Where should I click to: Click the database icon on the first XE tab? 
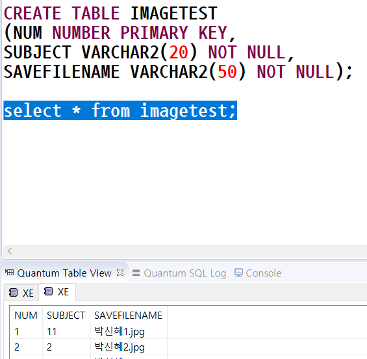[14, 293]
